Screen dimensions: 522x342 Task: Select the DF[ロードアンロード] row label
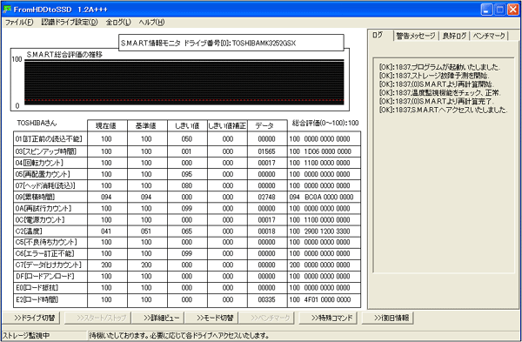[x=44, y=276]
